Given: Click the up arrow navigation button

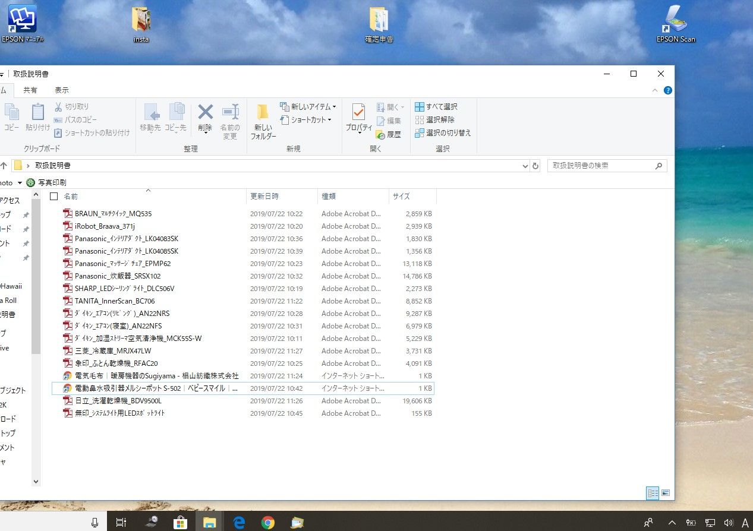Looking at the screenshot, I should pos(4,166).
